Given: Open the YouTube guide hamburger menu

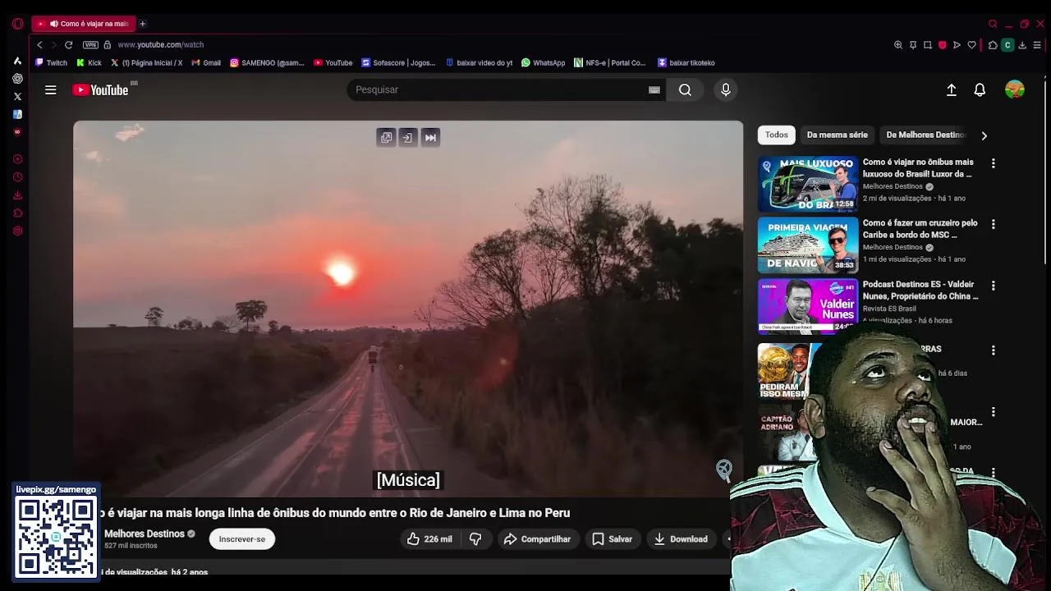Looking at the screenshot, I should (x=51, y=90).
